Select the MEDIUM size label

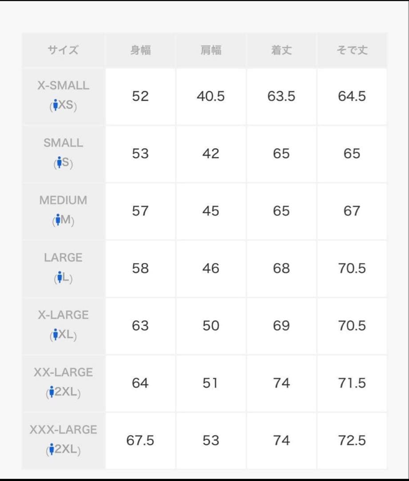point(63,200)
